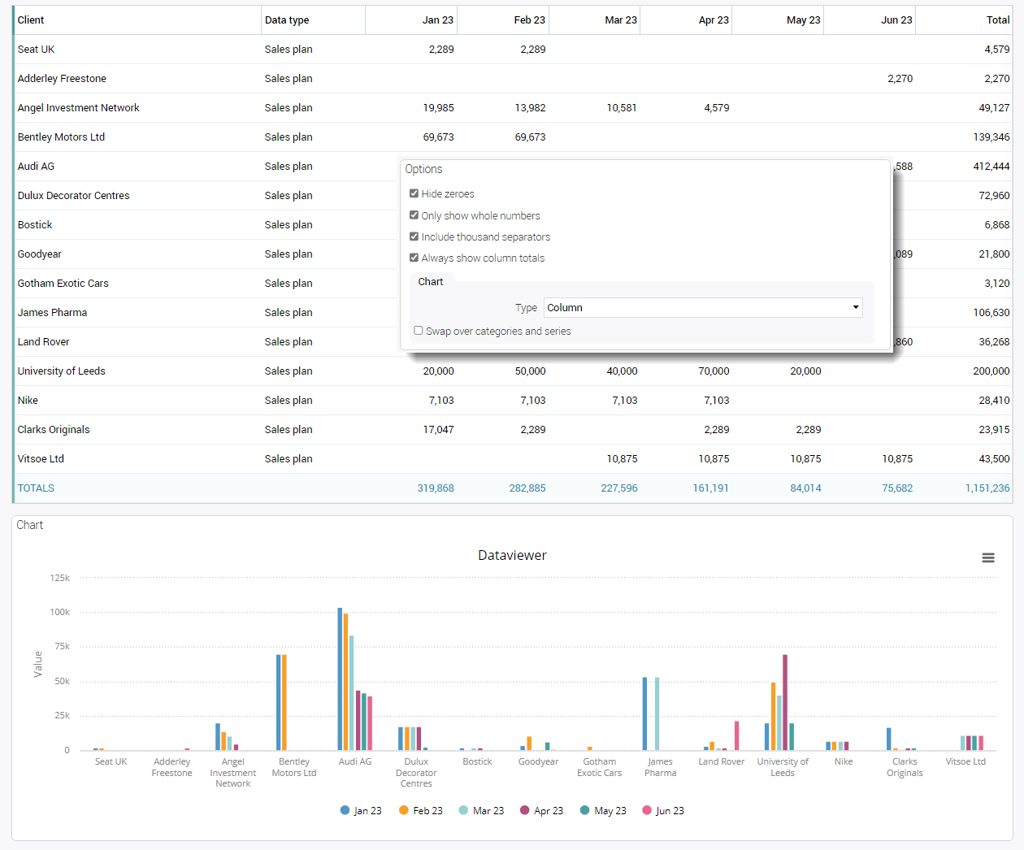Click Bentley Motors Ltd total 139,346
1024x850 pixels.
coord(991,137)
